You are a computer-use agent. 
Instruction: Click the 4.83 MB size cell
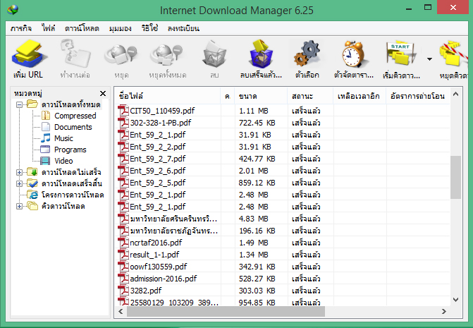click(x=253, y=219)
